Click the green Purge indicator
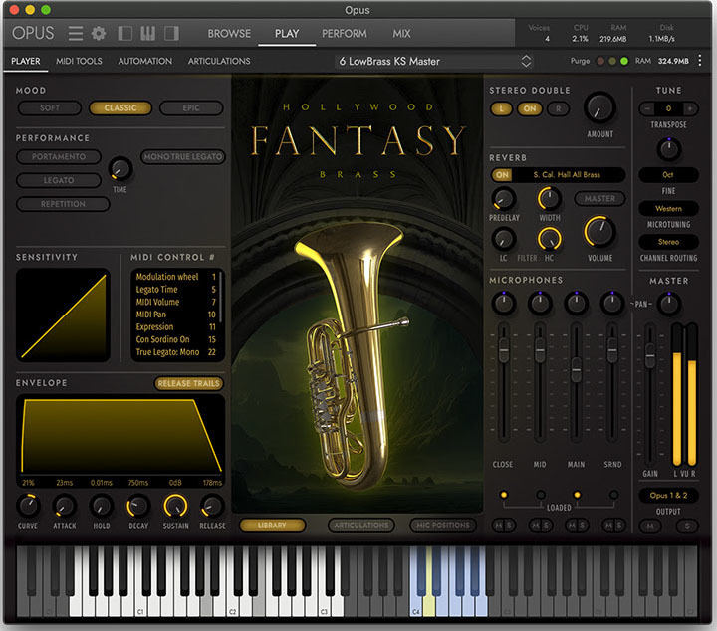Screen dimensions: 717x631 click(624, 61)
